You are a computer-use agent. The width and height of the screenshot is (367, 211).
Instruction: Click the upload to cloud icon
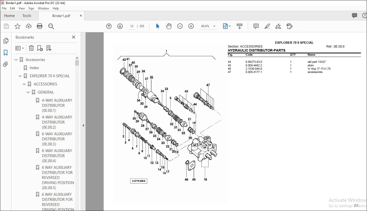pos(29,26)
